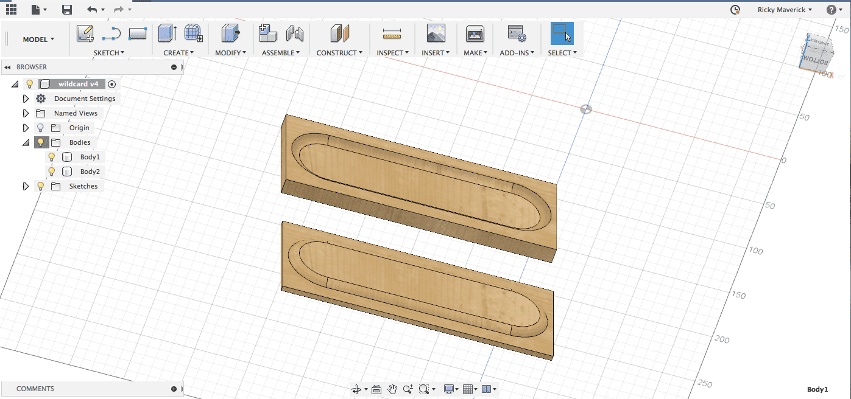Toggle visibility lightbulb for Body1
Screen dimensions: 851x399
(52, 157)
